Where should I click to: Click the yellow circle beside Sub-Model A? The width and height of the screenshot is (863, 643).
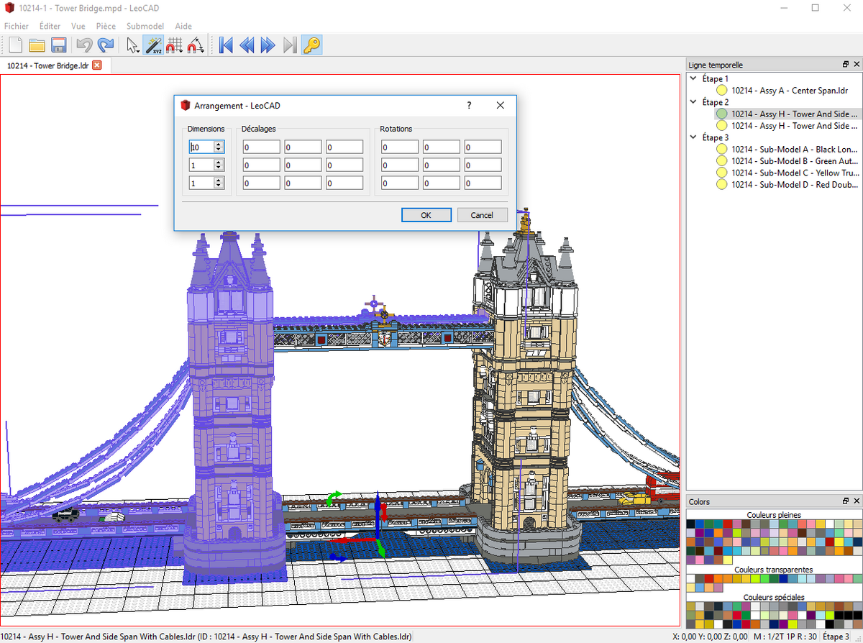(x=722, y=149)
